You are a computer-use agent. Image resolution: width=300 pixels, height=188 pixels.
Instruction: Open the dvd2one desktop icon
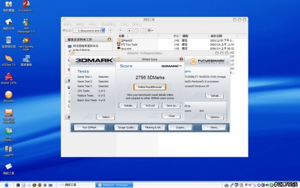[x=26, y=6]
